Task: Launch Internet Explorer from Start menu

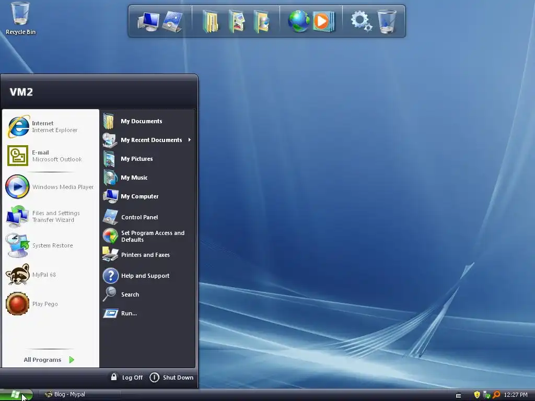Action: [51, 126]
